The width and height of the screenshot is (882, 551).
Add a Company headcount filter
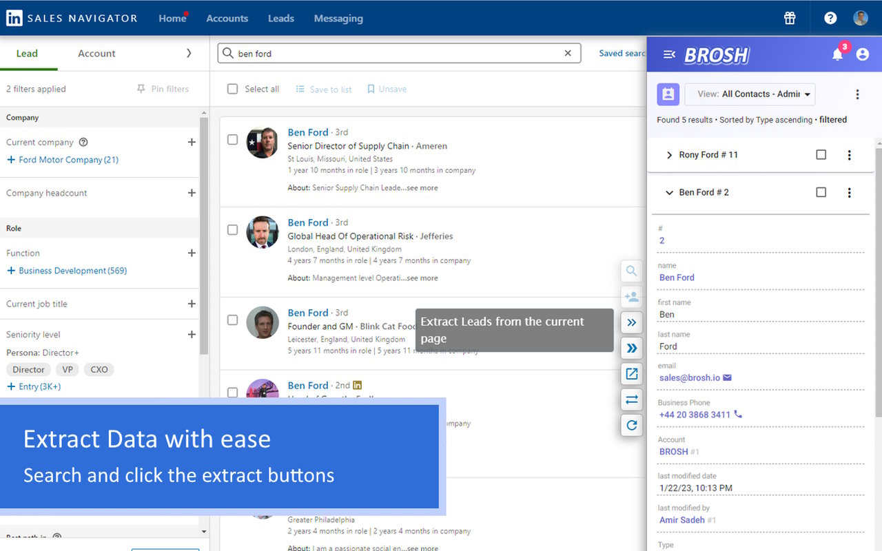pyautogui.click(x=192, y=193)
